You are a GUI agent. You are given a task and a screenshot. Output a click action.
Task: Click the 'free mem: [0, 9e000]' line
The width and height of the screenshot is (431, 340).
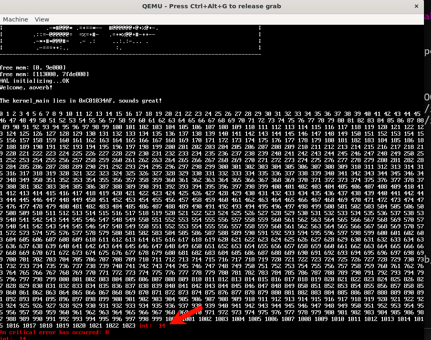click(33, 67)
